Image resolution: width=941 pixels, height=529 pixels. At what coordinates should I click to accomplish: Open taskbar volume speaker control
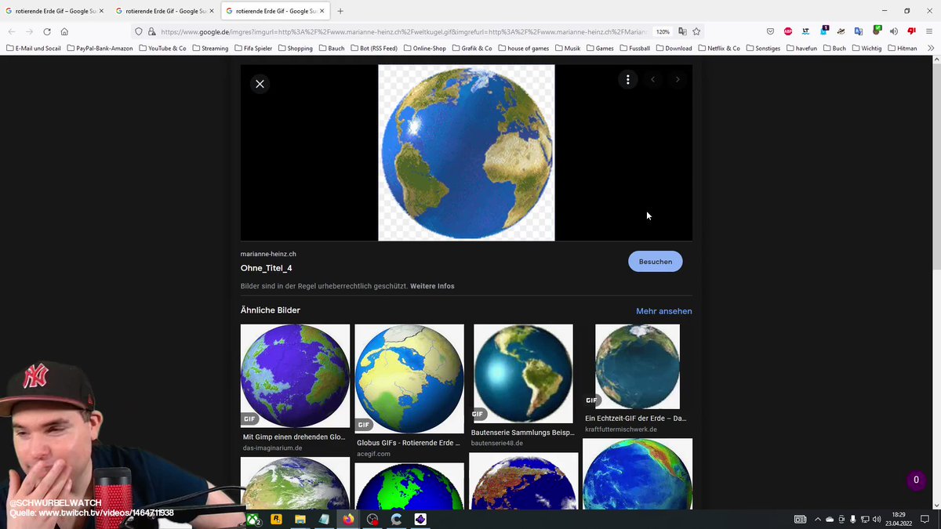tap(875, 519)
